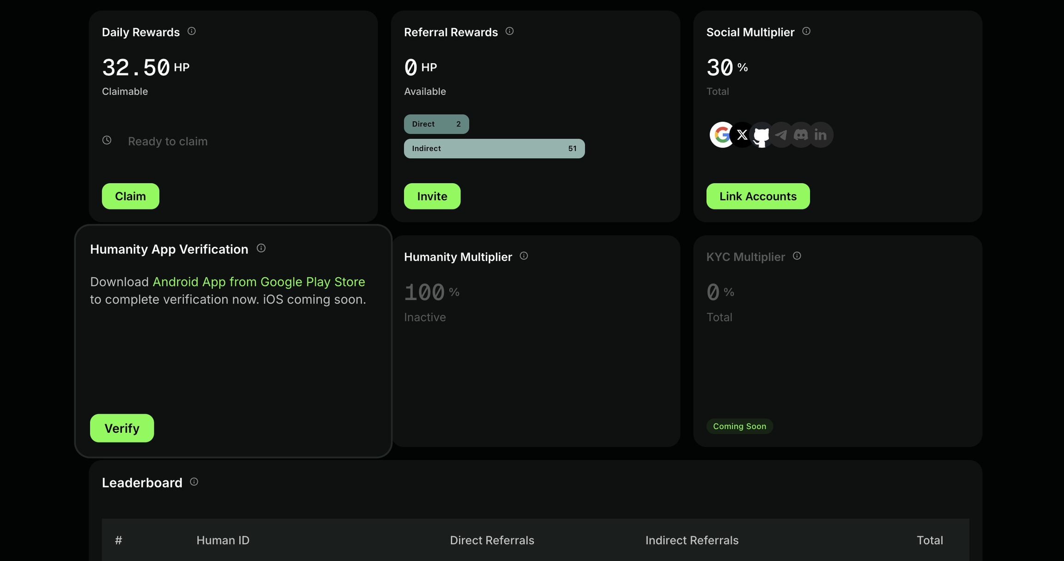Image resolution: width=1064 pixels, height=561 pixels.
Task: Show Humanity Multiplier info icon
Action: click(524, 256)
